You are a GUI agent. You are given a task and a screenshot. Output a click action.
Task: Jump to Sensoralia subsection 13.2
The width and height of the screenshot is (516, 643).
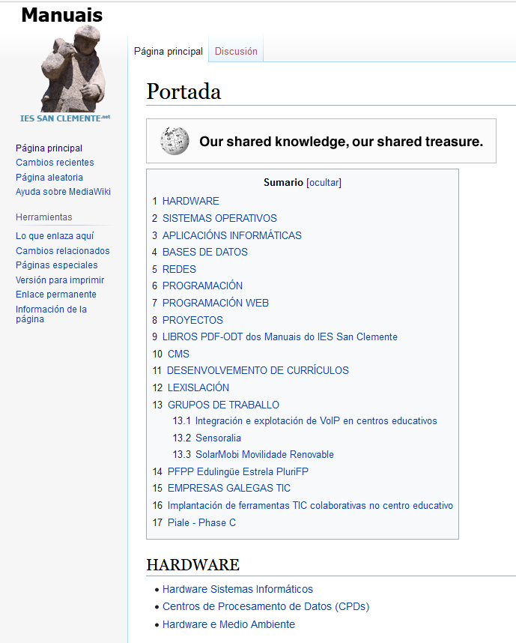coord(218,438)
